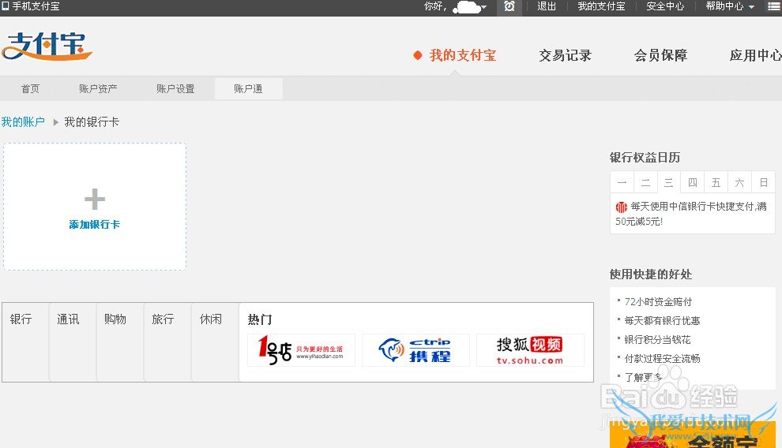Screen dimensions: 782x448
Task: Go to 会员保障 tab
Action: [661, 55]
